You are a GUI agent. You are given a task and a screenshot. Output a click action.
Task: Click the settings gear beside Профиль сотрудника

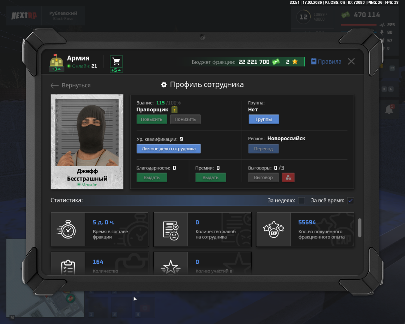pyautogui.click(x=164, y=85)
